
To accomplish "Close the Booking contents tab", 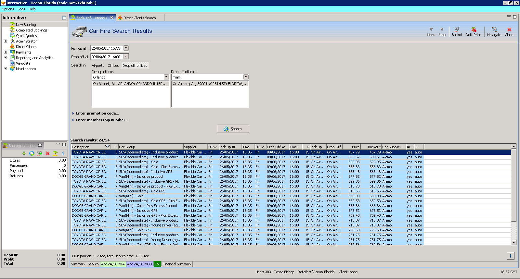I will tap(40, 145).
